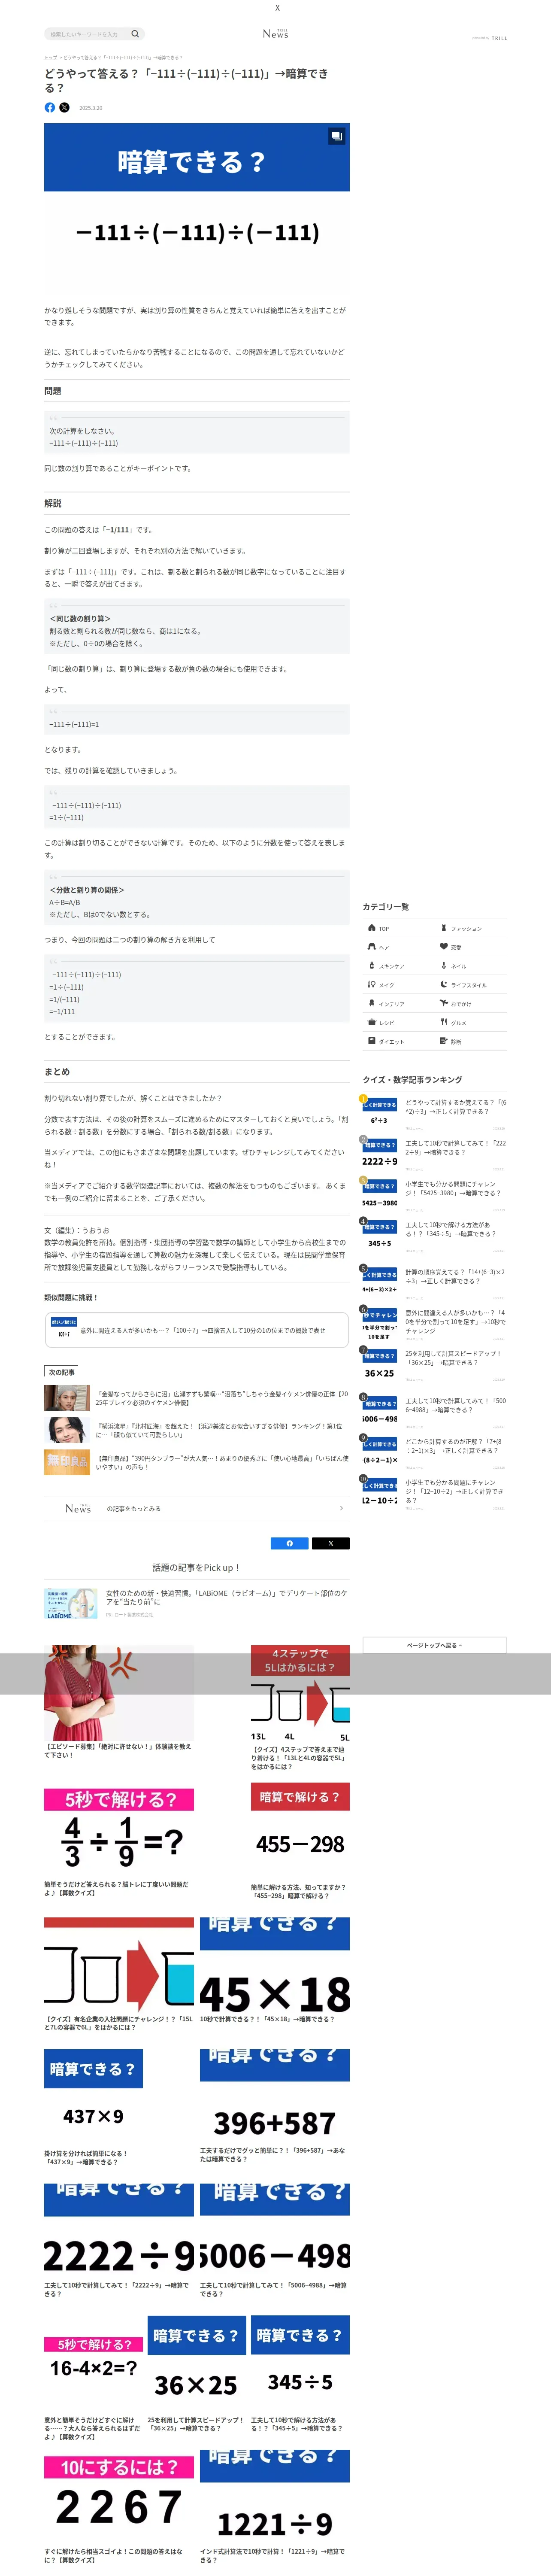The width and height of the screenshot is (551, 2576).
Task: Open next article about 金髪 イケメン俳優
Action: point(197,1398)
